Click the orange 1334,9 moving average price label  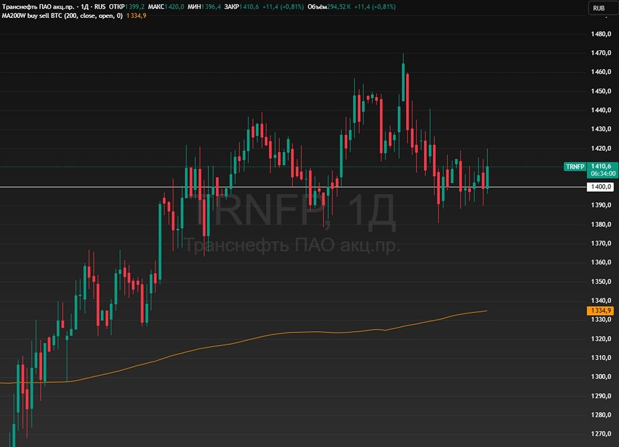(x=600, y=310)
